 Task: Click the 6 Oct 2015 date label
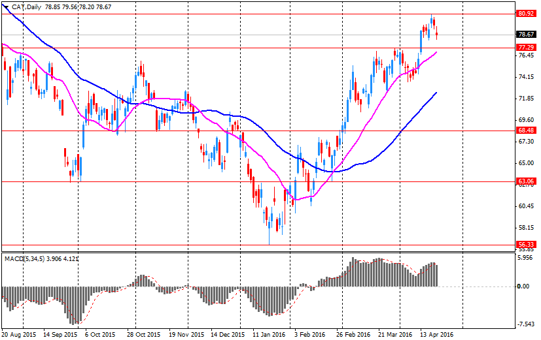click(100, 335)
